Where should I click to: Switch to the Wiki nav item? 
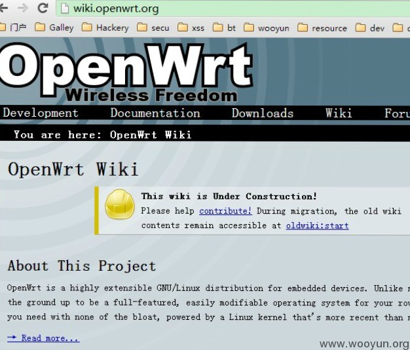(x=339, y=113)
